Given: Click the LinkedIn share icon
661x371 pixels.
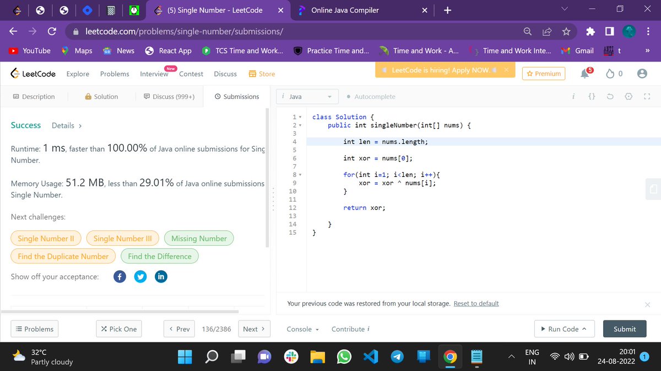Looking at the screenshot, I should 161,276.
